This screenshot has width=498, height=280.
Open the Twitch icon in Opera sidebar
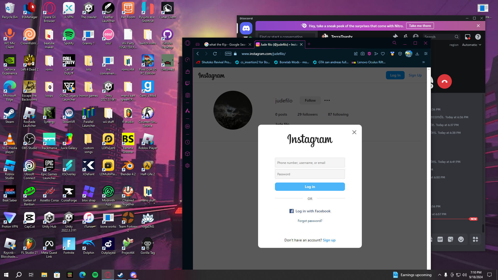[x=188, y=83]
